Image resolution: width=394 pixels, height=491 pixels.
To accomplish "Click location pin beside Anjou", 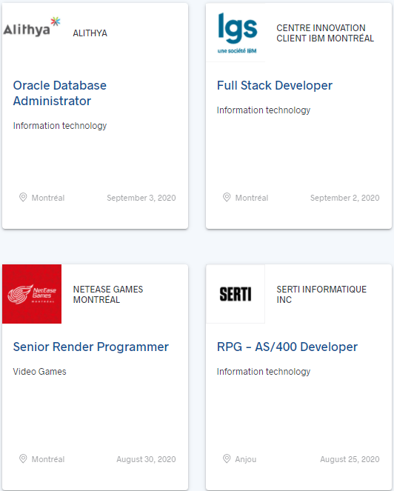I will click(x=227, y=458).
